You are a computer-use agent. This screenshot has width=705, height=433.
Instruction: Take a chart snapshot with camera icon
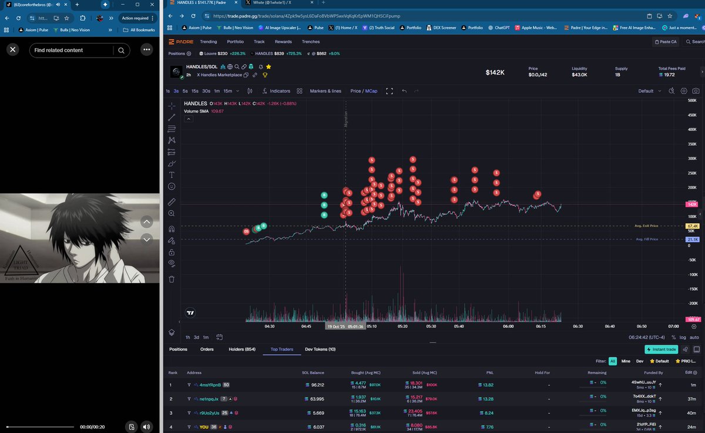[x=696, y=91]
